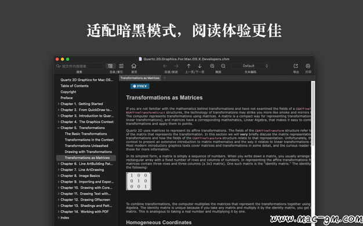Go to home page icon

point(134,66)
